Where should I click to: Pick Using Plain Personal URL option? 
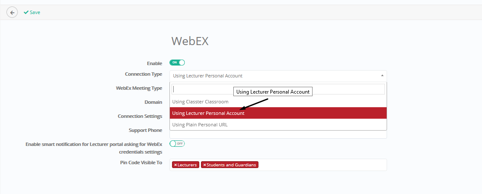click(278, 125)
